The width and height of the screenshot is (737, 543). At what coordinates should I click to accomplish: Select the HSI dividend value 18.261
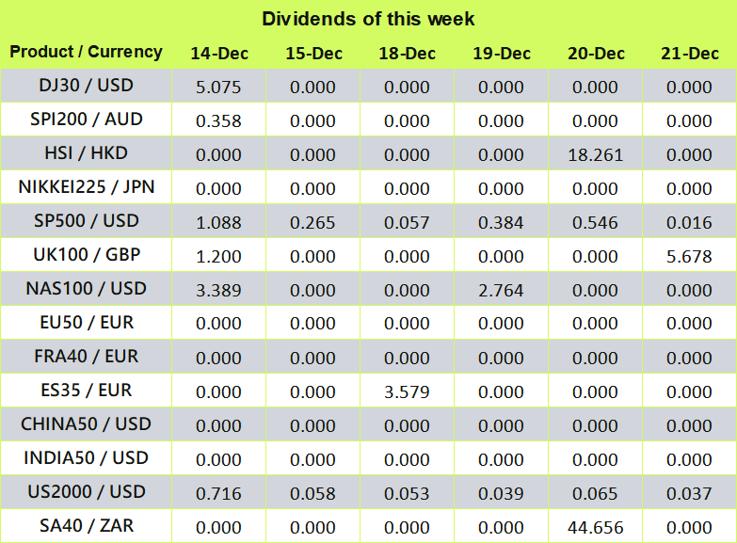596,155
